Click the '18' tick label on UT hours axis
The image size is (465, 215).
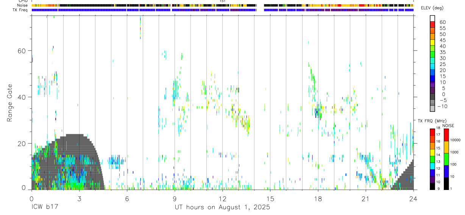pos(318,198)
